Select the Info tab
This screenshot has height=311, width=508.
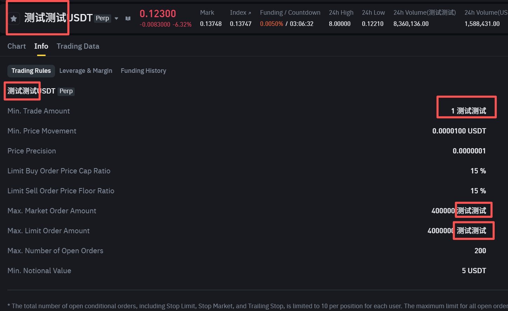(41, 46)
